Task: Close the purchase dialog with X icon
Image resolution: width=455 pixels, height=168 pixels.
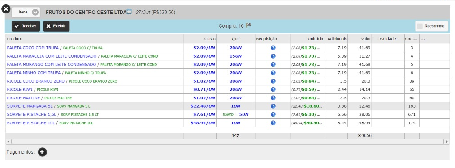Action: (6, 9)
